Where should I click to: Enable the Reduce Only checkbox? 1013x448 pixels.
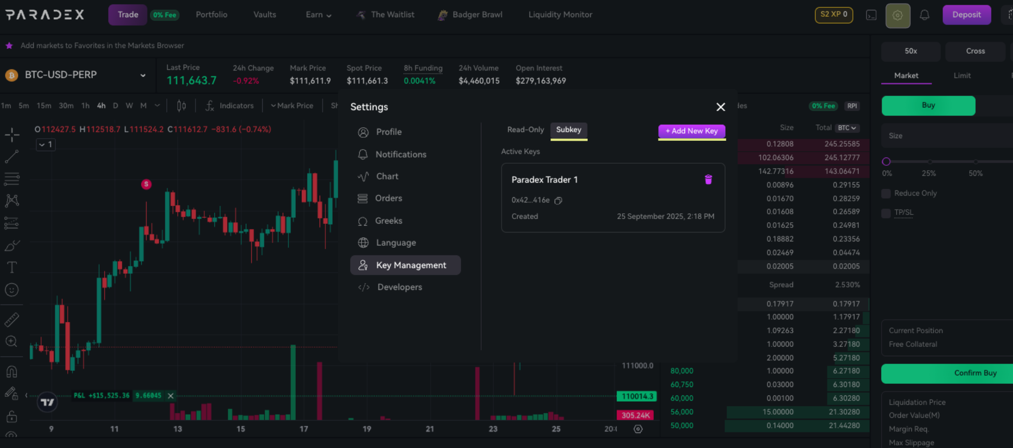pyautogui.click(x=886, y=193)
